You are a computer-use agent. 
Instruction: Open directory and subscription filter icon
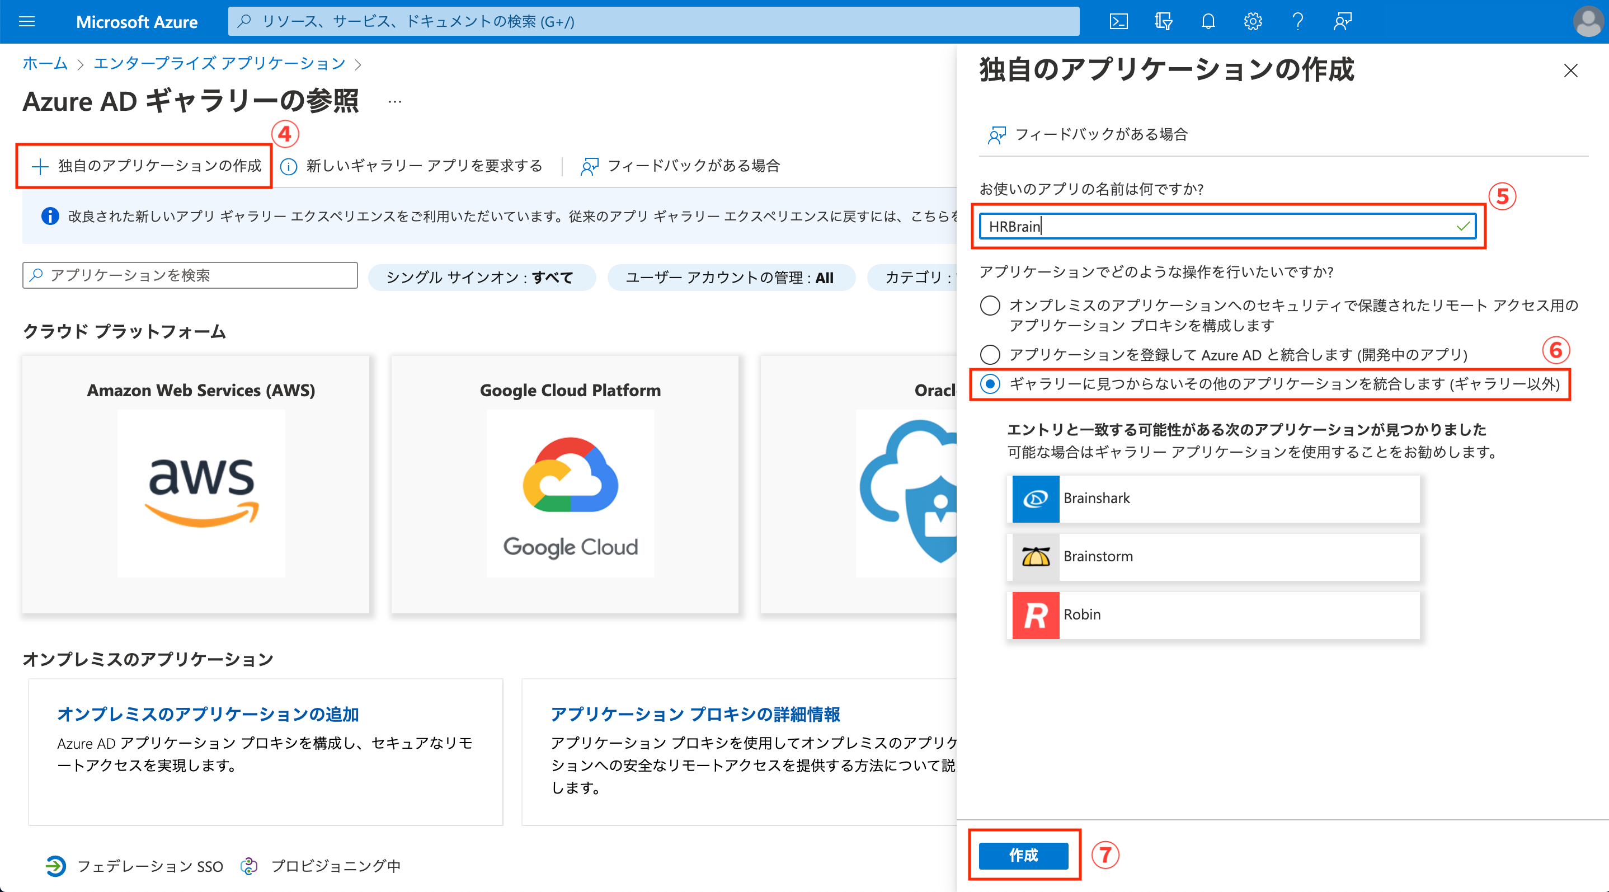pos(1163,22)
